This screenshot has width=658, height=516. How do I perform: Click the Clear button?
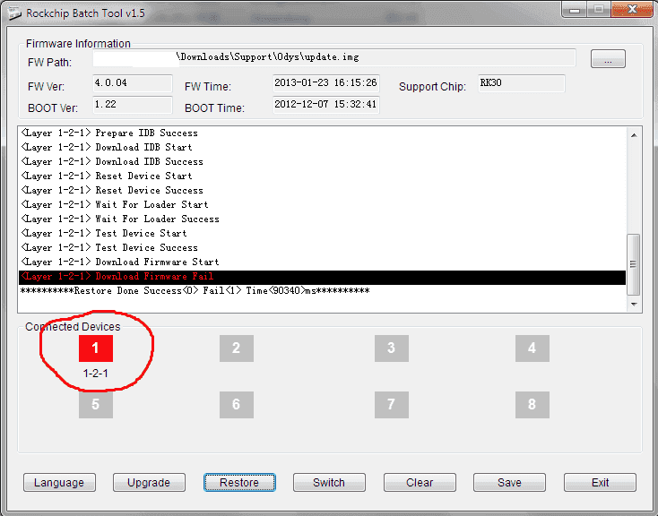(420, 483)
